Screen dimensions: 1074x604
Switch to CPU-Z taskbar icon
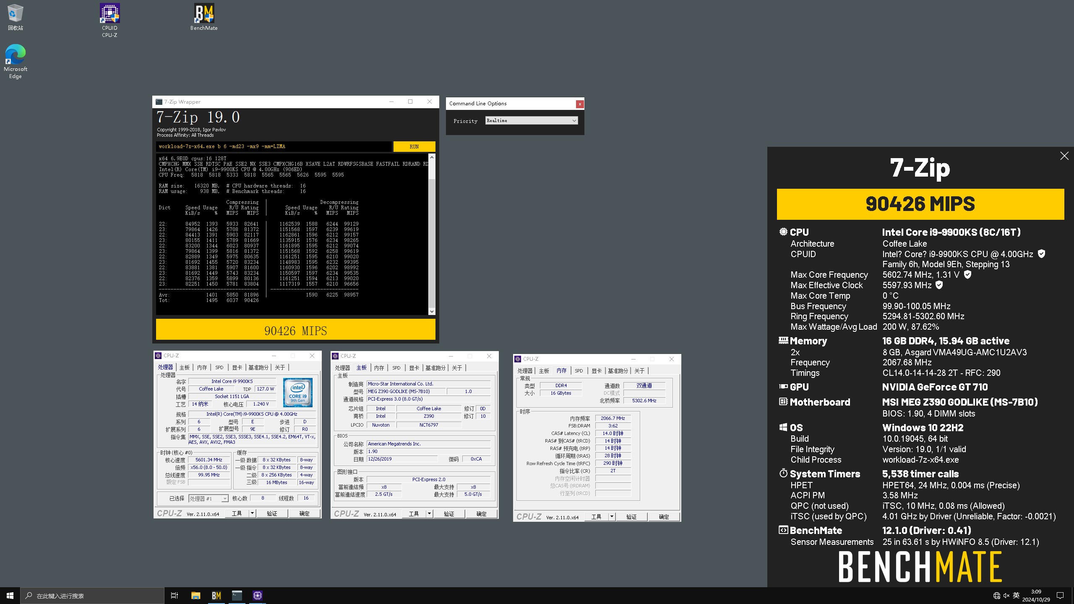click(x=258, y=595)
